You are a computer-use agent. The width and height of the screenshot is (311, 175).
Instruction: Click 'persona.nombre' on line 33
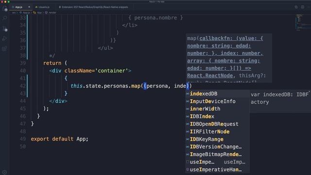(155, 17)
